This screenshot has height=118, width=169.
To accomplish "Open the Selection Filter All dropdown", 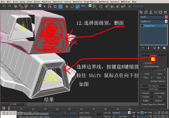I will point(40,6).
